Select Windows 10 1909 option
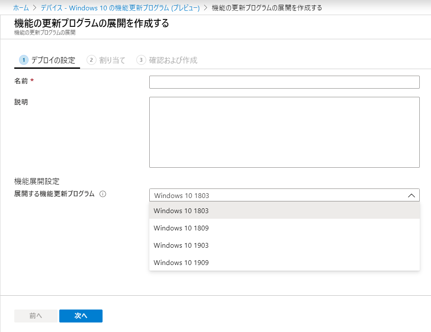 point(284,262)
